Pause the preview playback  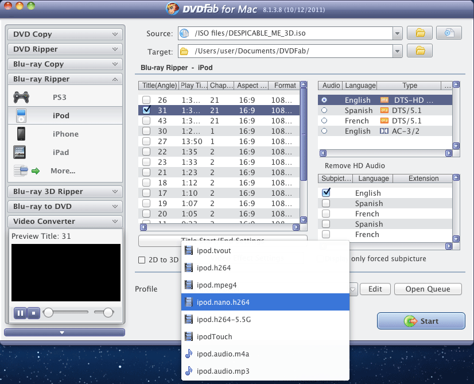click(x=20, y=313)
